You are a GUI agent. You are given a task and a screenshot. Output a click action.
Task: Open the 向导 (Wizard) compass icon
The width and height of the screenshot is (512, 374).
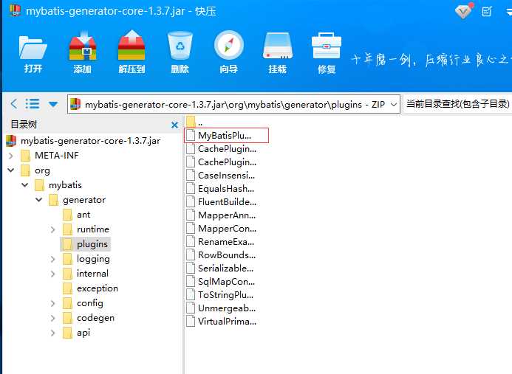228,52
